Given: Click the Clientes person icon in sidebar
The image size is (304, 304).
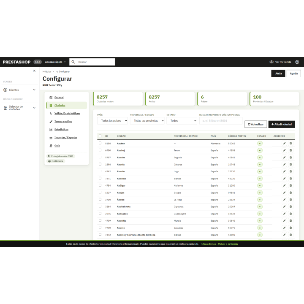Looking at the screenshot, I should [5, 90].
